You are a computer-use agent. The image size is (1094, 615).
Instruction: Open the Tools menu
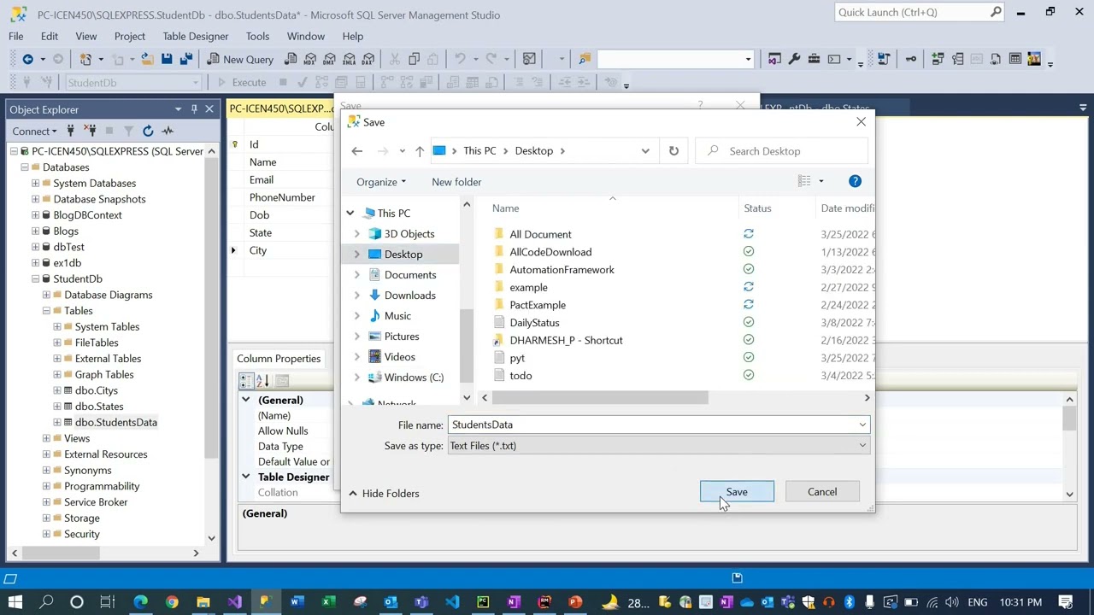[x=257, y=36]
